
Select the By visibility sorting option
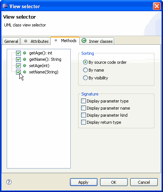[x=85, y=78]
